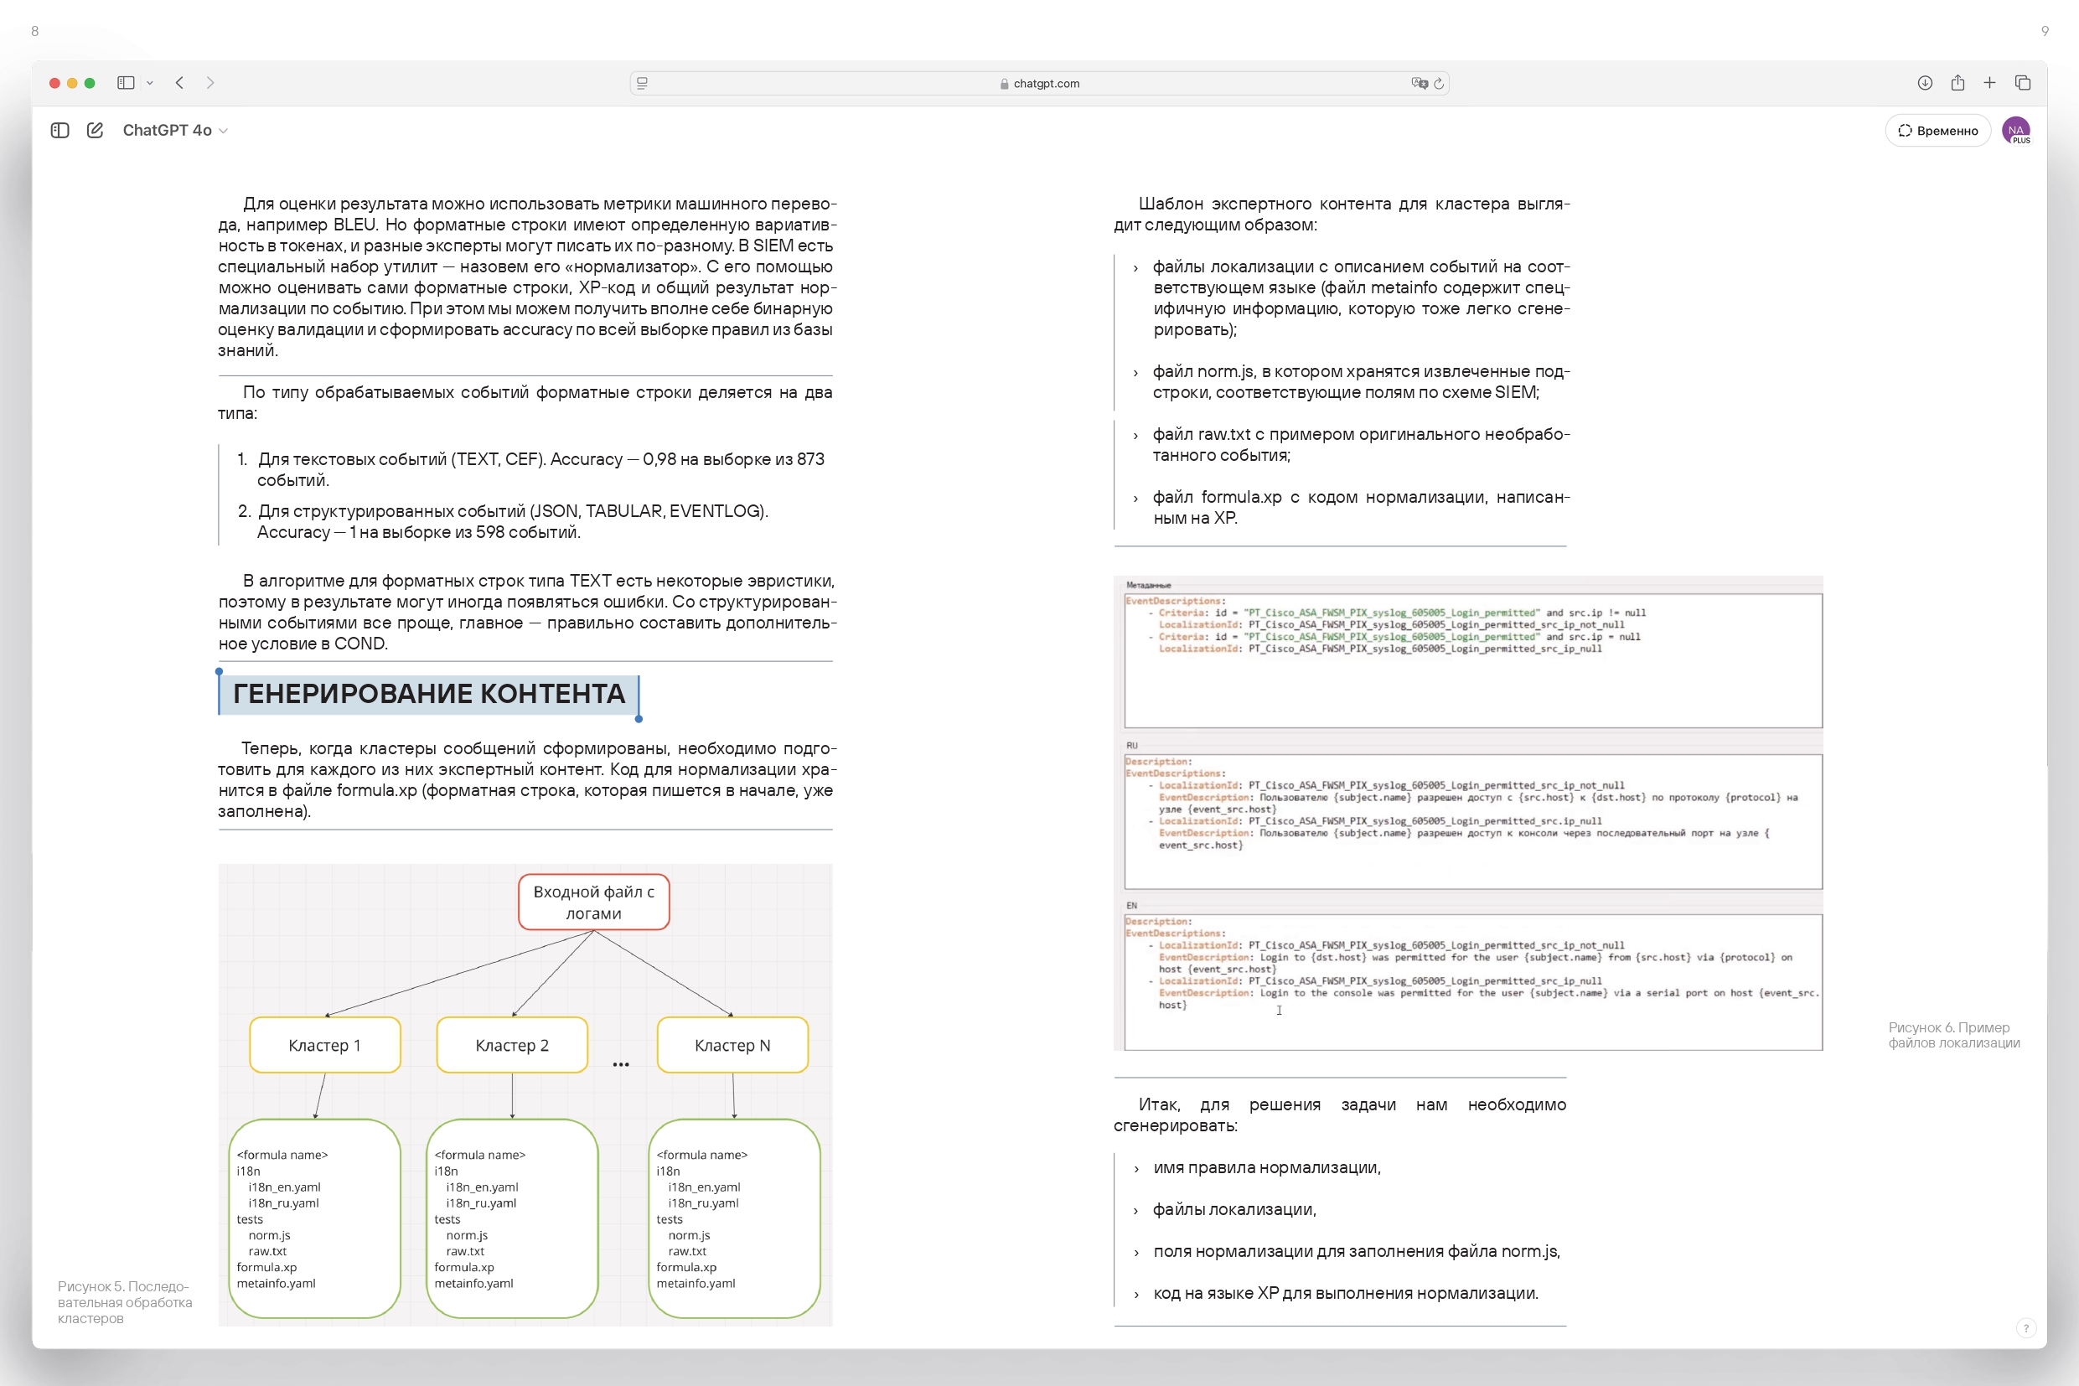Click the highlighted ГЕНЕРИРОВАНИЕ КОНТЕНТА heading
The image size is (2079, 1386).
(x=429, y=694)
